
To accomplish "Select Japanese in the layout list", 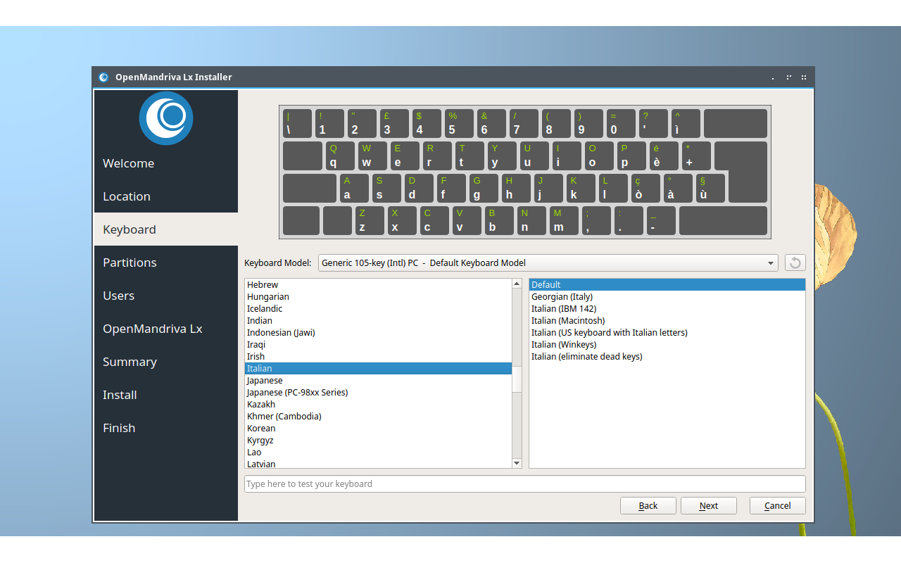I will [x=265, y=381].
